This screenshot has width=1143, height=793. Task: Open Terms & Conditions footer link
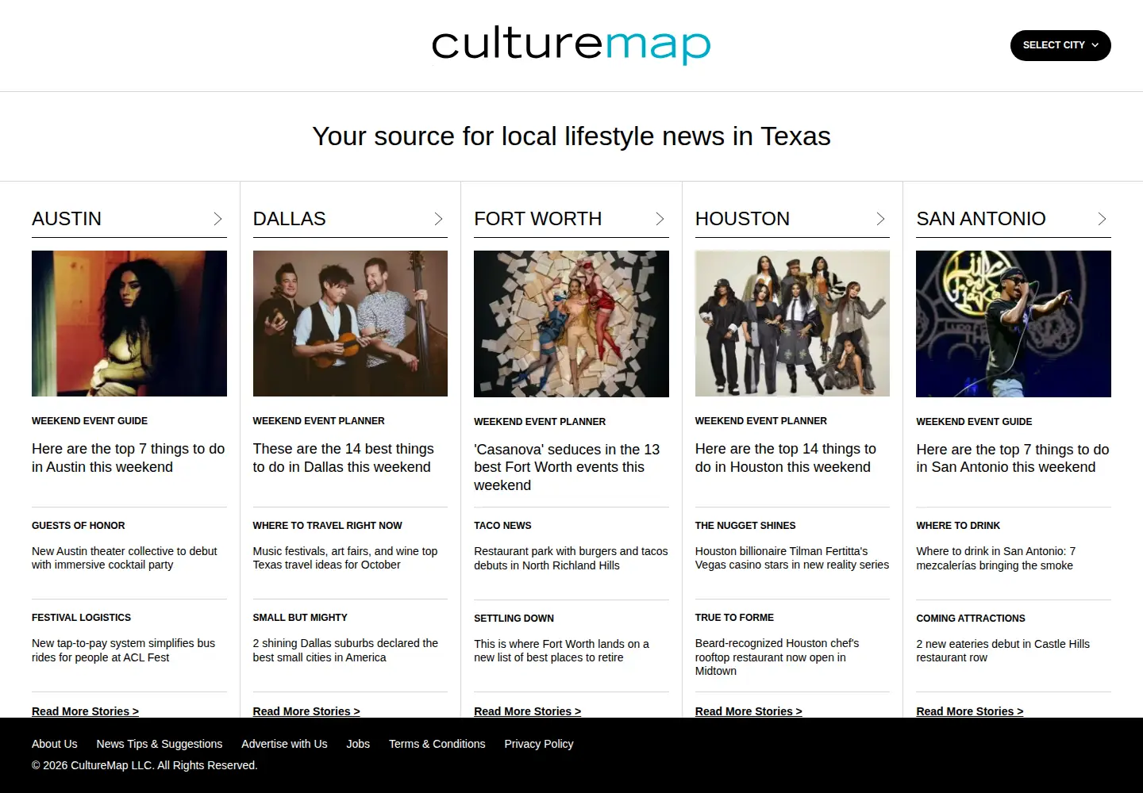coord(437,744)
